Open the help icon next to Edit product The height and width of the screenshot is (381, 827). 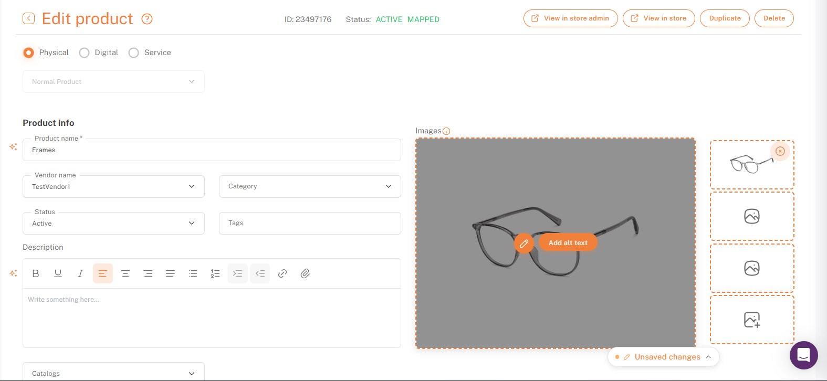(x=147, y=19)
